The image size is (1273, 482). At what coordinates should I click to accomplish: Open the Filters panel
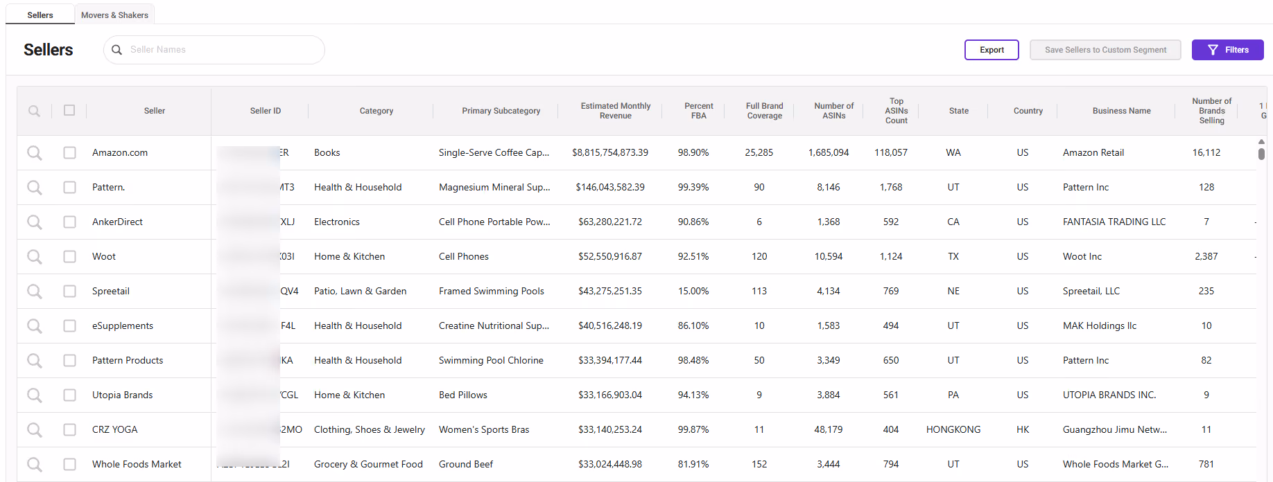(x=1227, y=50)
